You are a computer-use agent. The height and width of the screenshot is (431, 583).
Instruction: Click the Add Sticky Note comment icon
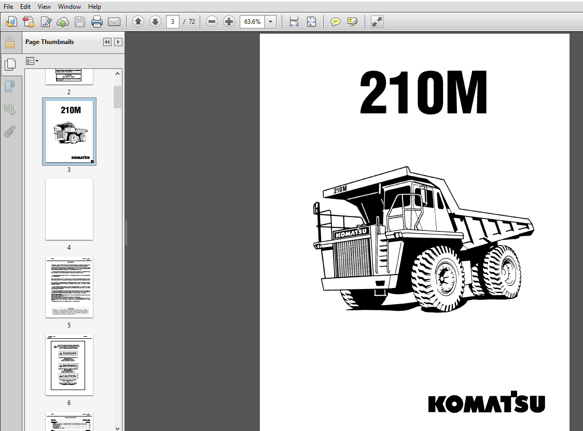point(336,22)
